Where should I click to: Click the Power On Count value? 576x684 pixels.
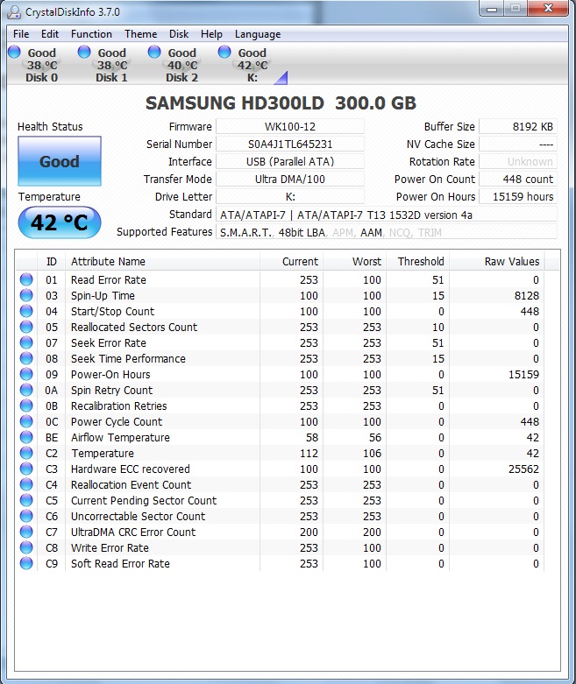point(518,179)
